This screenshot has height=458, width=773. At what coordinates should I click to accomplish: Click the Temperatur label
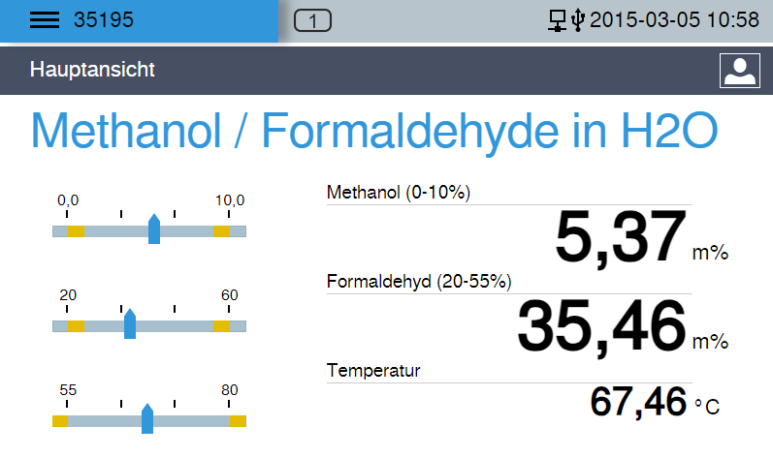373,370
